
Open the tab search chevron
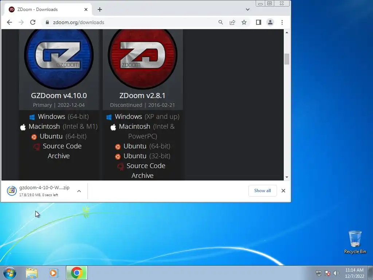[248, 9]
